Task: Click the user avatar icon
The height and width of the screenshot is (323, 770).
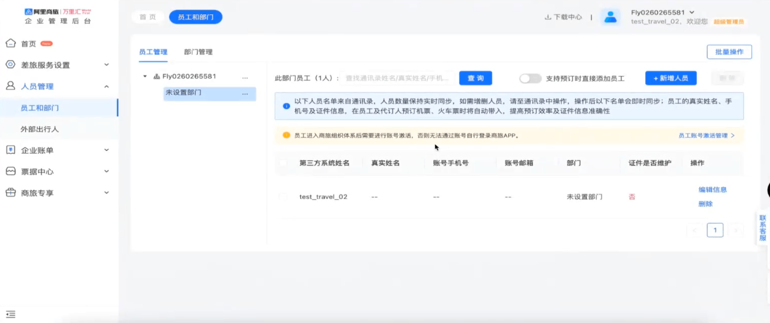Action: [610, 17]
